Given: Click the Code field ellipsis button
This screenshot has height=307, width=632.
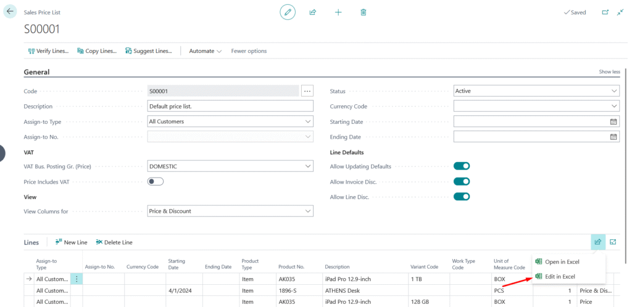Looking at the screenshot, I should click(x=307, y=91).
